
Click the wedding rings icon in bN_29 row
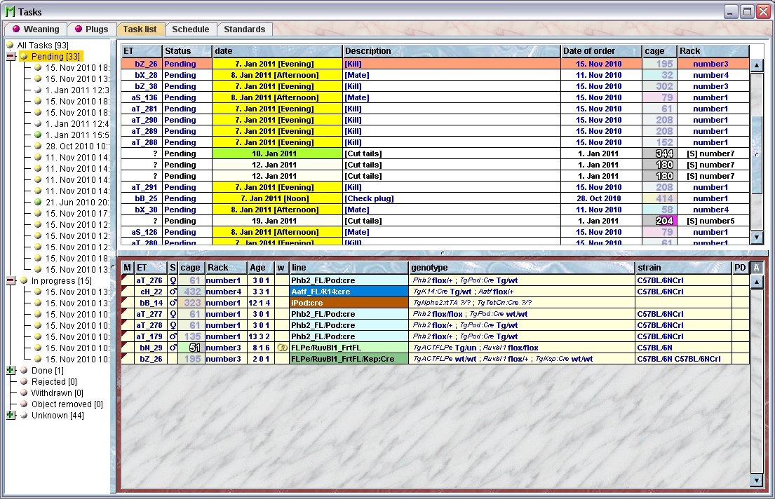click(x=282, y=348)
